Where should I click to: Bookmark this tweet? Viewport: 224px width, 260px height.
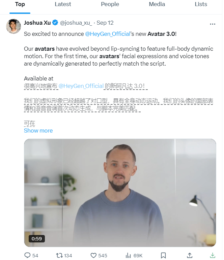point(163,255)
